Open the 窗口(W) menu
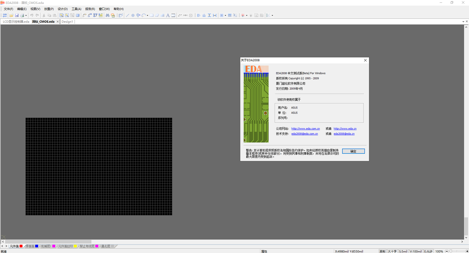The width and height of the screenshot is (469, 253). (x=104, y=9)
